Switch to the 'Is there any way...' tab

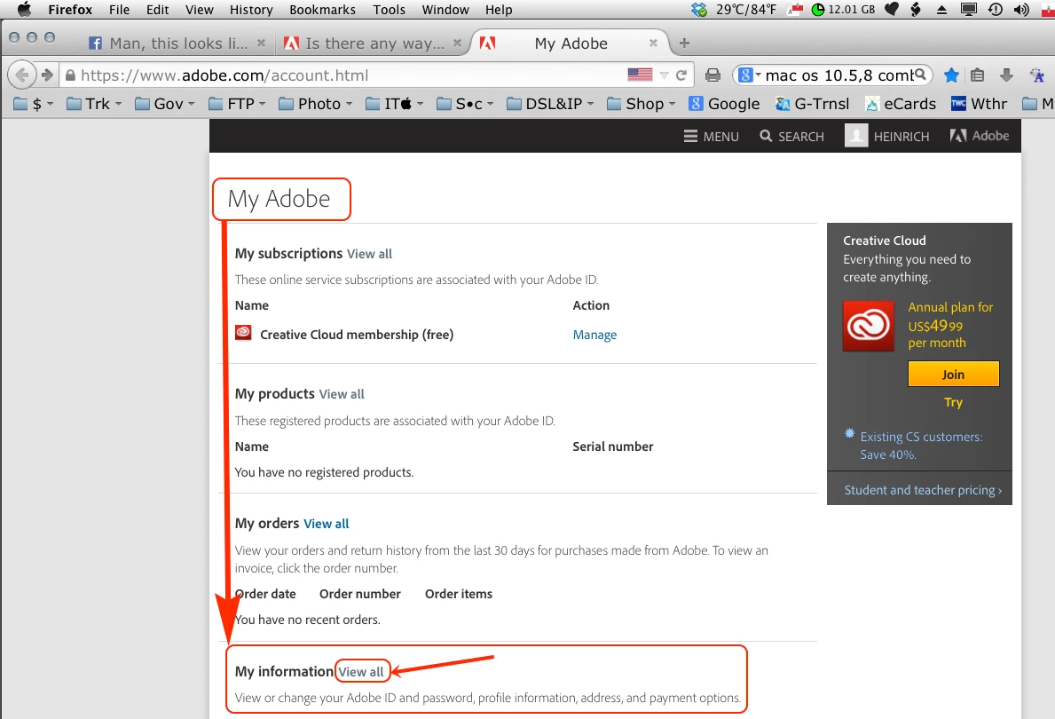[372, 43]
